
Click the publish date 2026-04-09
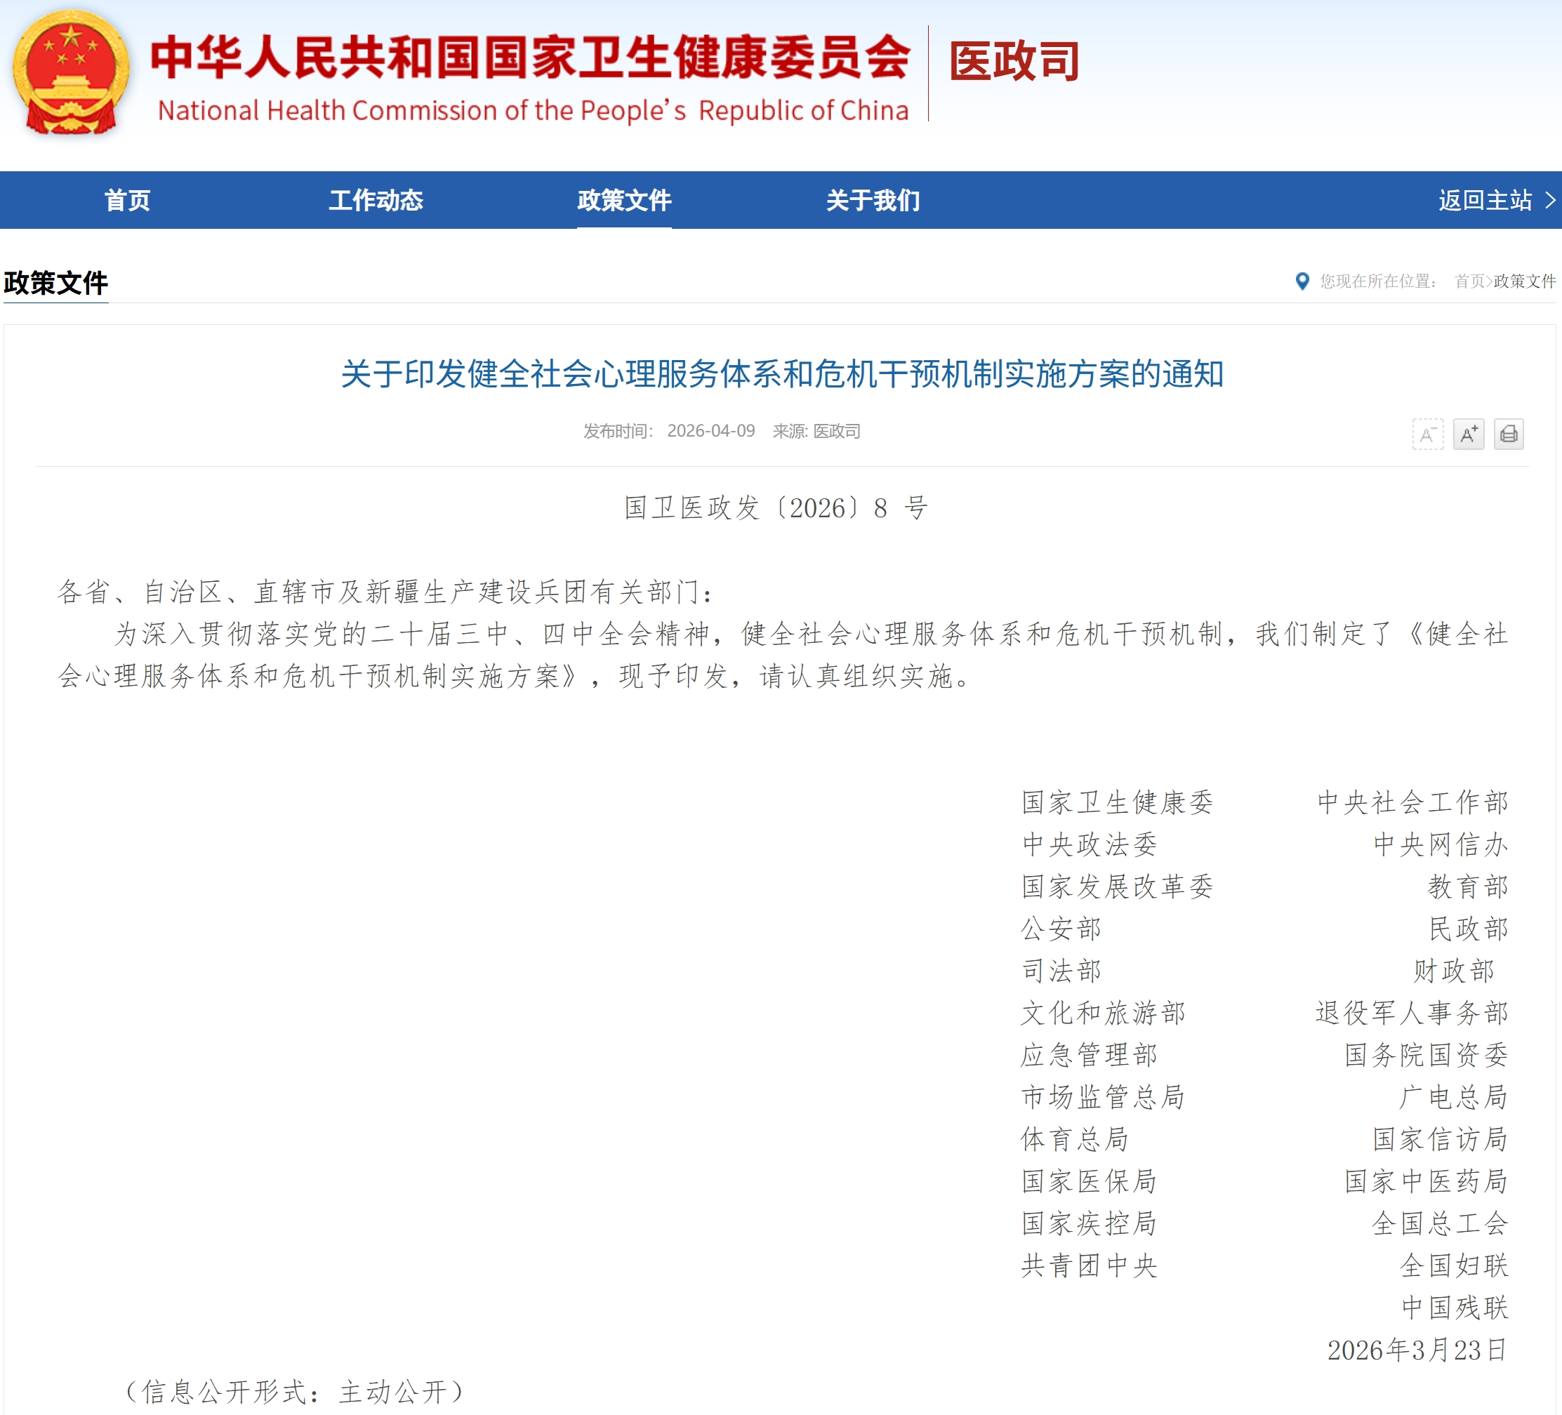pos(710,432)
